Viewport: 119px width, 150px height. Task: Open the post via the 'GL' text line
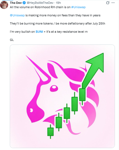coord(12,40)
